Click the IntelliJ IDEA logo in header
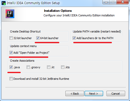Image resolution: width=130 pixels, height=101 pixels. pyautogui.click(x=10, y=14)
